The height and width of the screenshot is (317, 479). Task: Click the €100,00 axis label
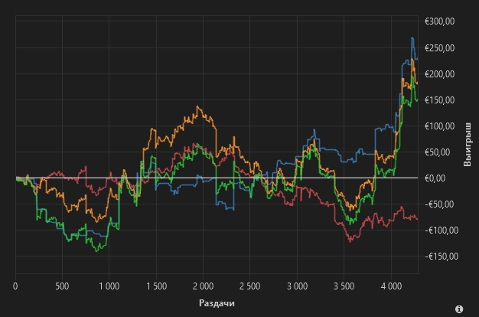click(x=439, y=126)
